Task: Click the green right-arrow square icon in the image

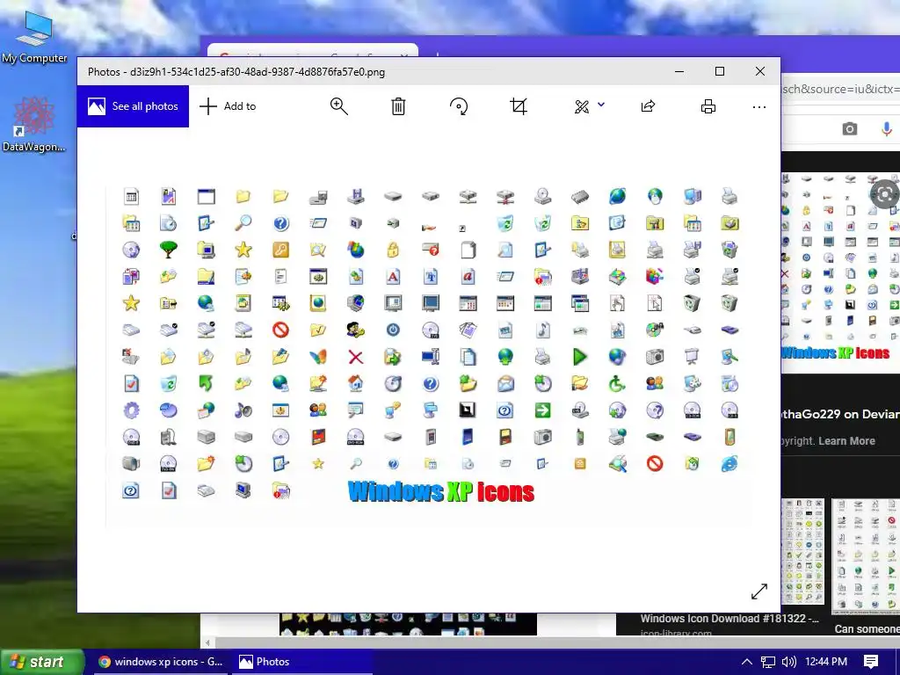Action: [x=542, y=410]
